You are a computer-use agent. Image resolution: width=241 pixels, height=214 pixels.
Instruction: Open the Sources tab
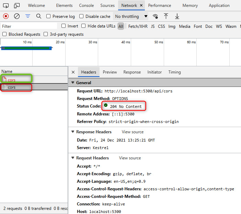pos(107,5)
